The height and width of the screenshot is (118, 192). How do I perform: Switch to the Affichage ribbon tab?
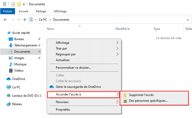(x=60, y=11)
